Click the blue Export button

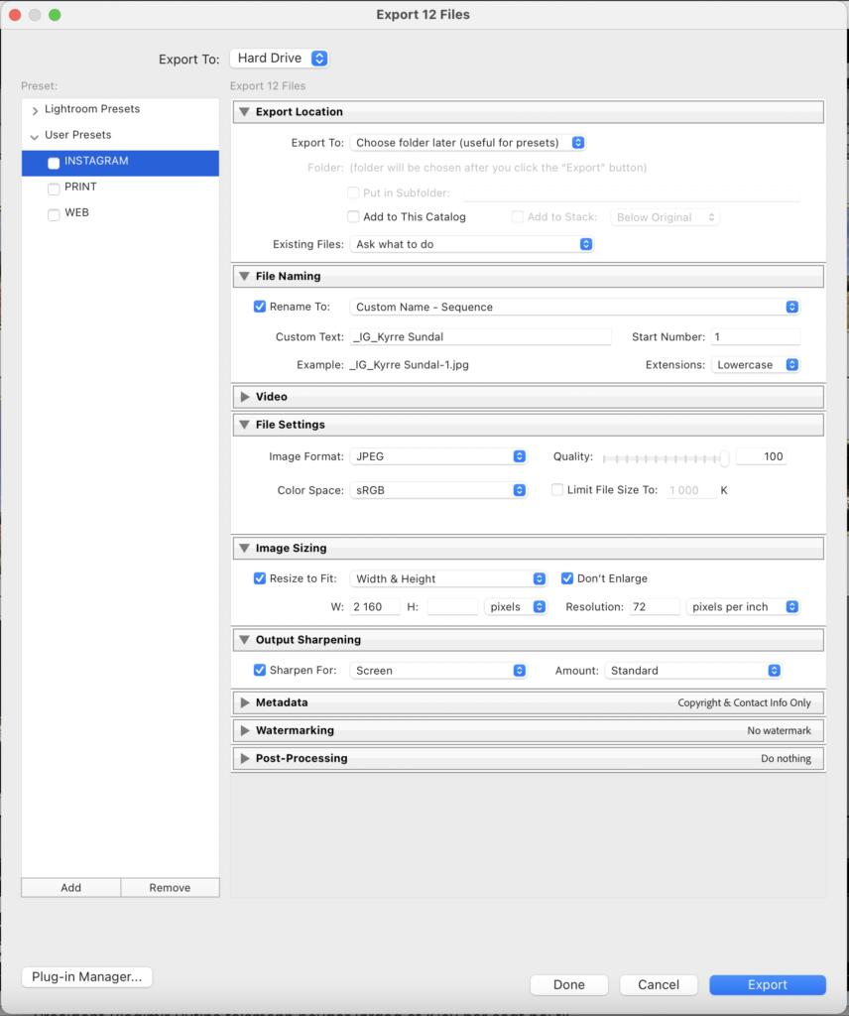pyautogui.click(x=767, y=984)
